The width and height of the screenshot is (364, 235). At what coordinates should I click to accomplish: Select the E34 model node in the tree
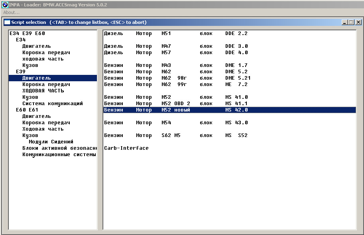click(21, 40)
